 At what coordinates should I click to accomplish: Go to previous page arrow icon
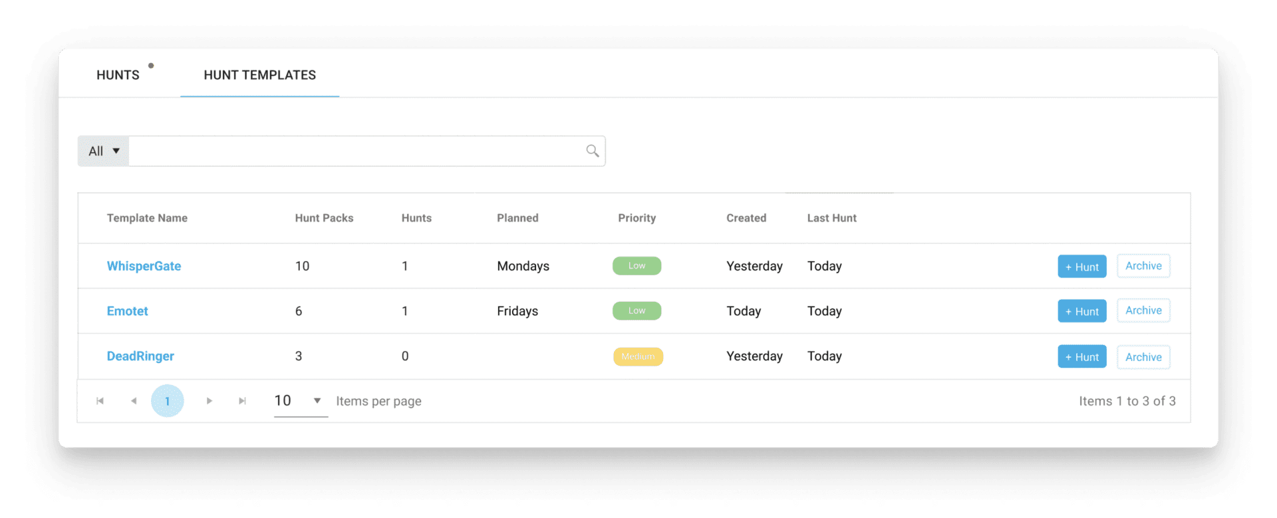pos(134,401)
